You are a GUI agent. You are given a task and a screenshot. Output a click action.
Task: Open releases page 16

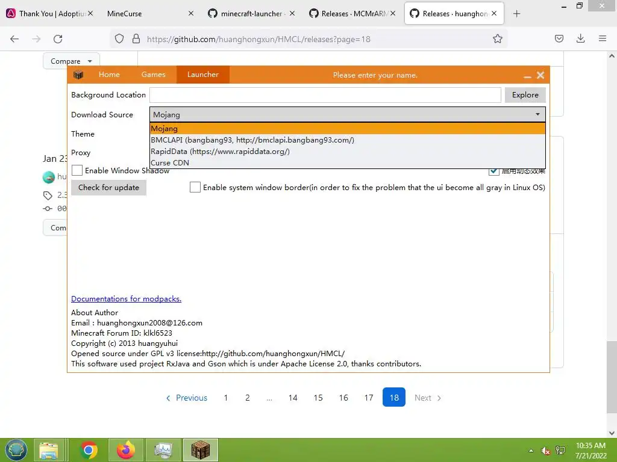coord(343,398)
